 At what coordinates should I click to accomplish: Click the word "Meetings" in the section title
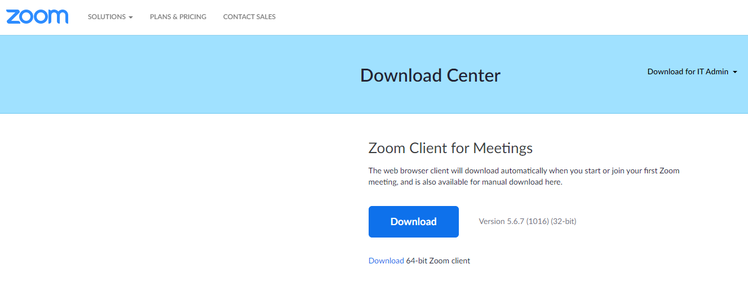tap(503, 149)
